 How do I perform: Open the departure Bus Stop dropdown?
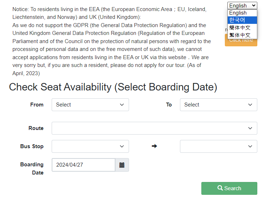90,146
